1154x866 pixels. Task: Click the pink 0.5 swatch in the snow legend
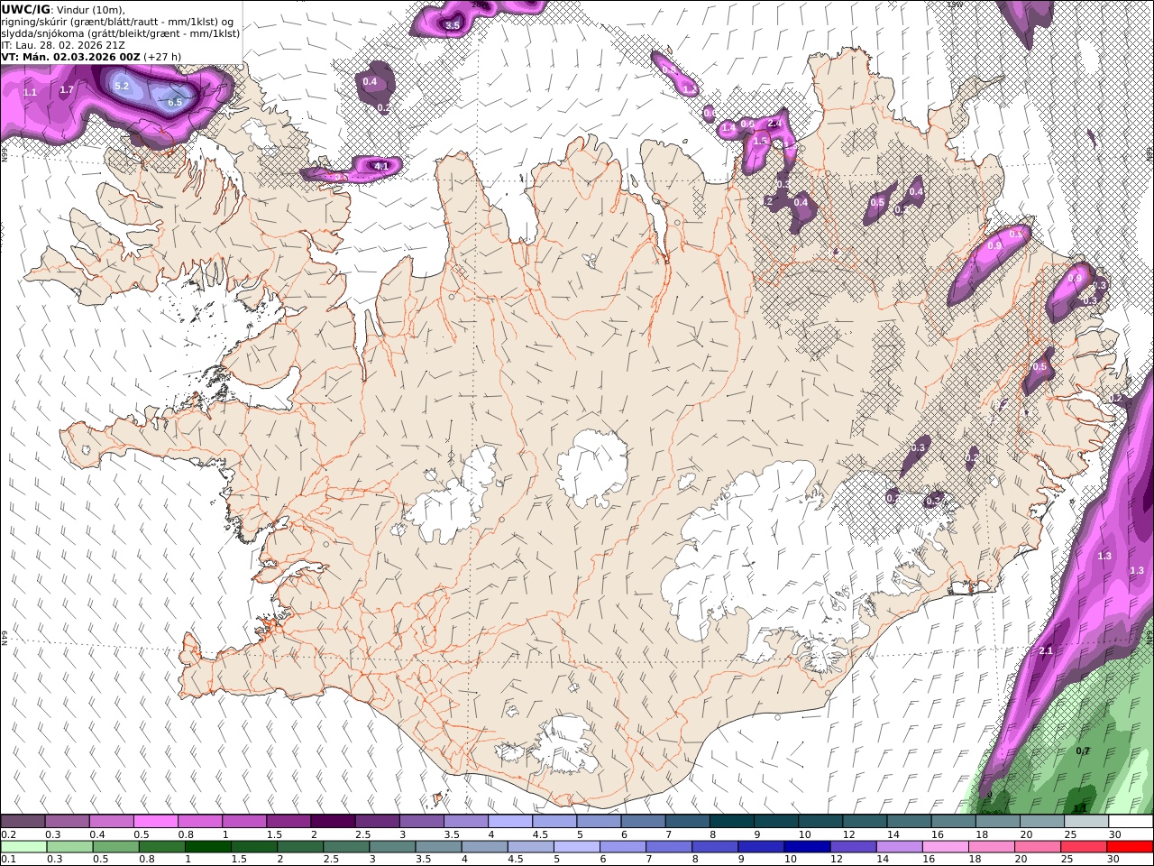tap(155, 822)
